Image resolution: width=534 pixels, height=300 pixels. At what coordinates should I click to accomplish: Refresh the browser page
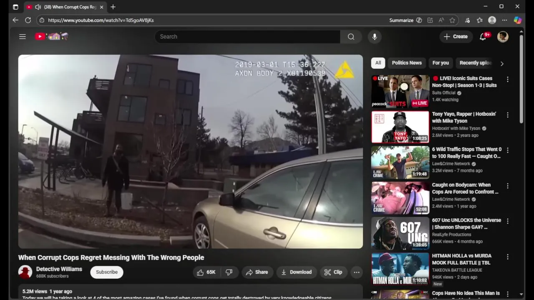(28, 20)
